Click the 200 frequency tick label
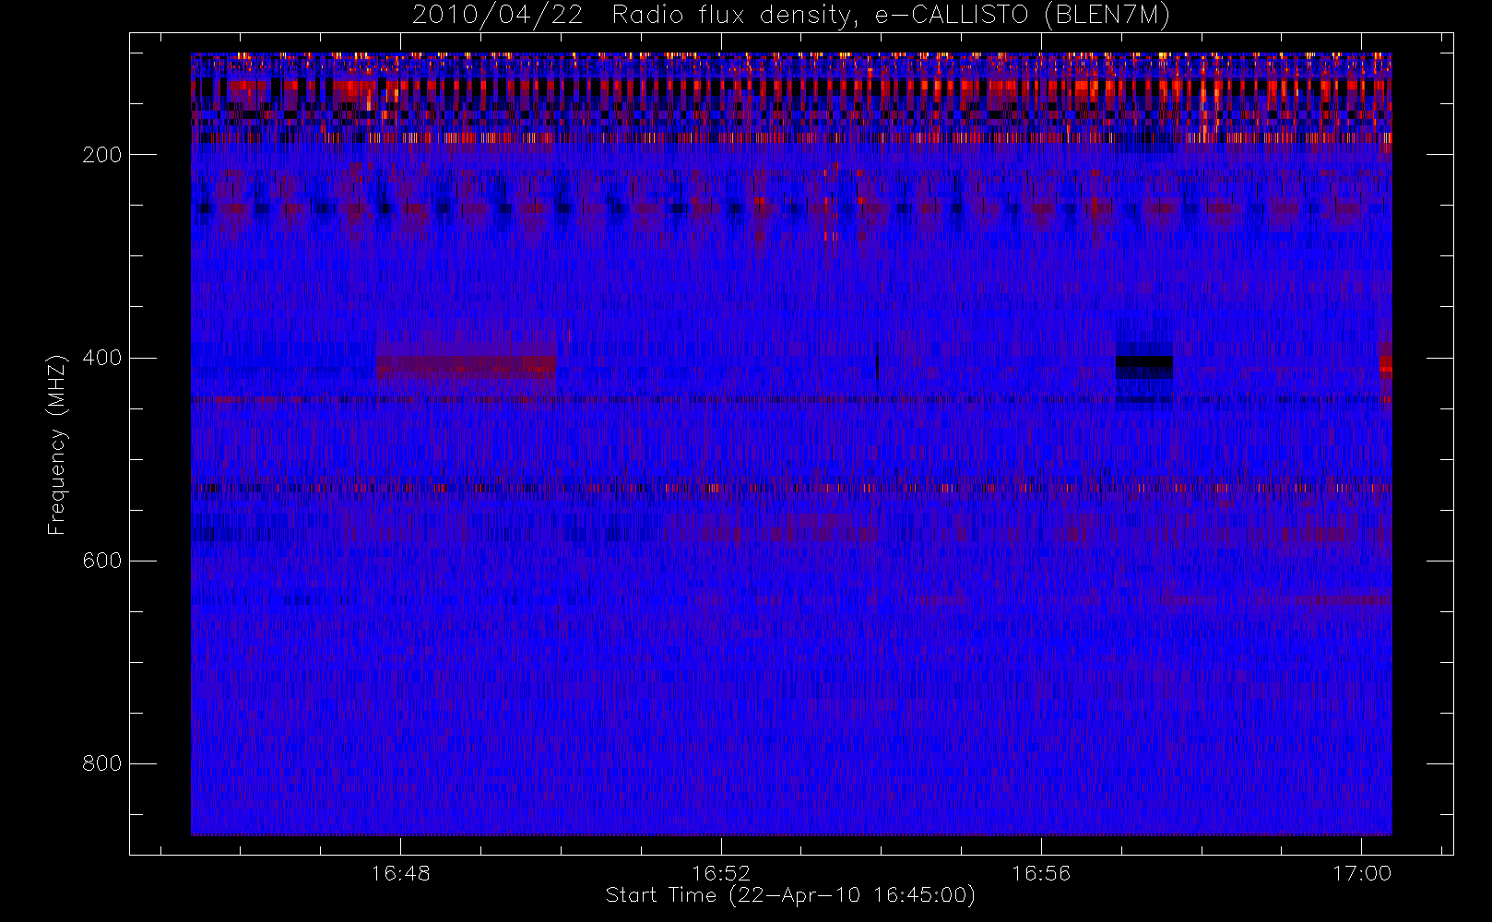The height and width of the screenshot is (922, 1492). point(102,154)
